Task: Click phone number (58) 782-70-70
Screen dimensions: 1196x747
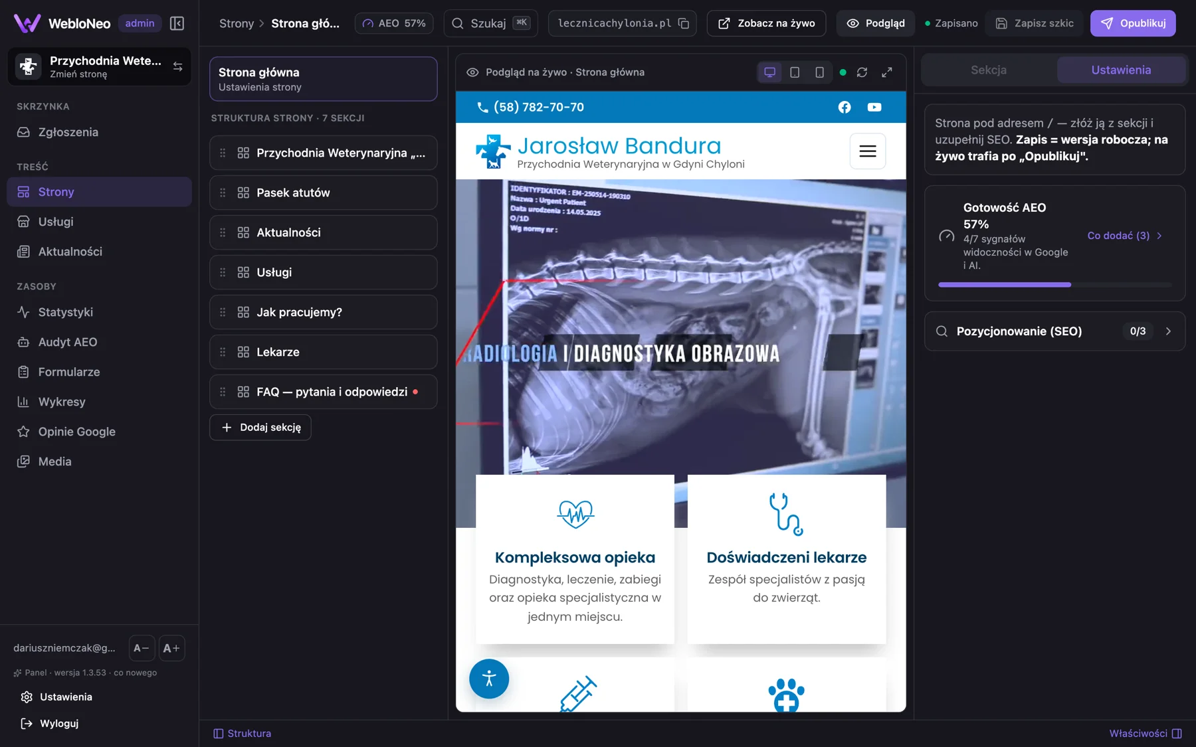Action: pos(538,107)
